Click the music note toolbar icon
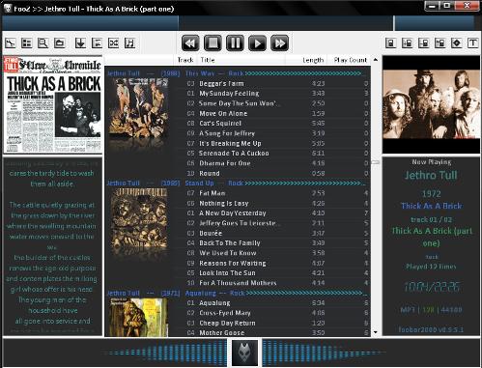Screen dimensions: 482x368 (129, 42)
